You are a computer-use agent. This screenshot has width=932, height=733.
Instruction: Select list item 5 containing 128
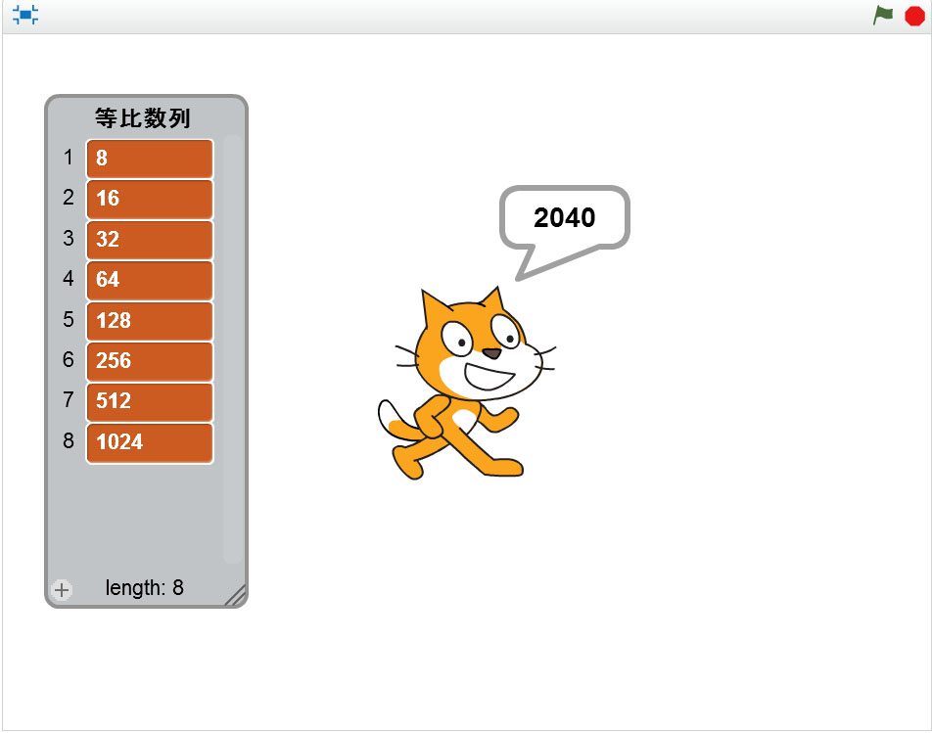click(x=150, y=321)
